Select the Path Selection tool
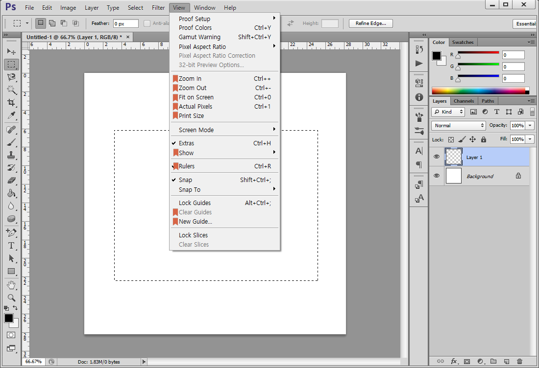 tap(11, 258)
